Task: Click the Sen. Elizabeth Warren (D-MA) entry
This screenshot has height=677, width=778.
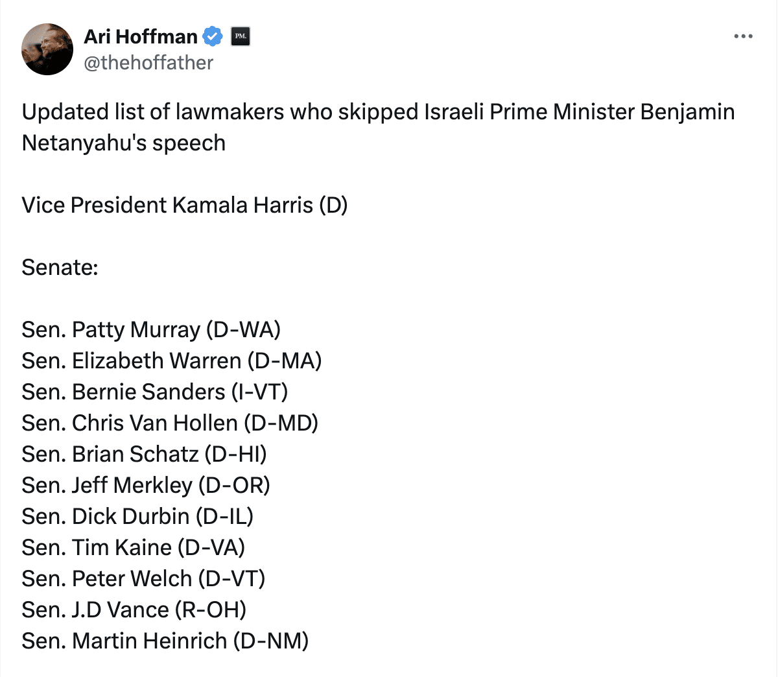Action: 172,361
